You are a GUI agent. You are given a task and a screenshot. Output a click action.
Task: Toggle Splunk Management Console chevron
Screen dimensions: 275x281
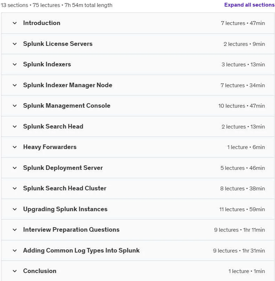(x=15, y=106)
